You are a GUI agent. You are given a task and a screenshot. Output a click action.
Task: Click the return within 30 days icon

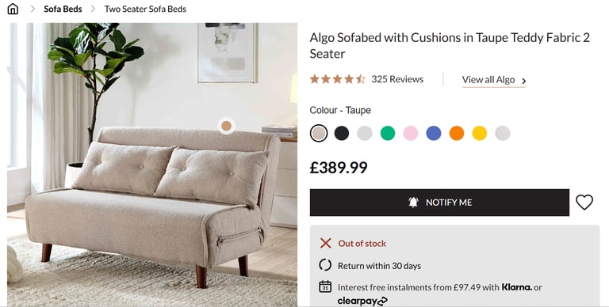[x=325, y=265]
